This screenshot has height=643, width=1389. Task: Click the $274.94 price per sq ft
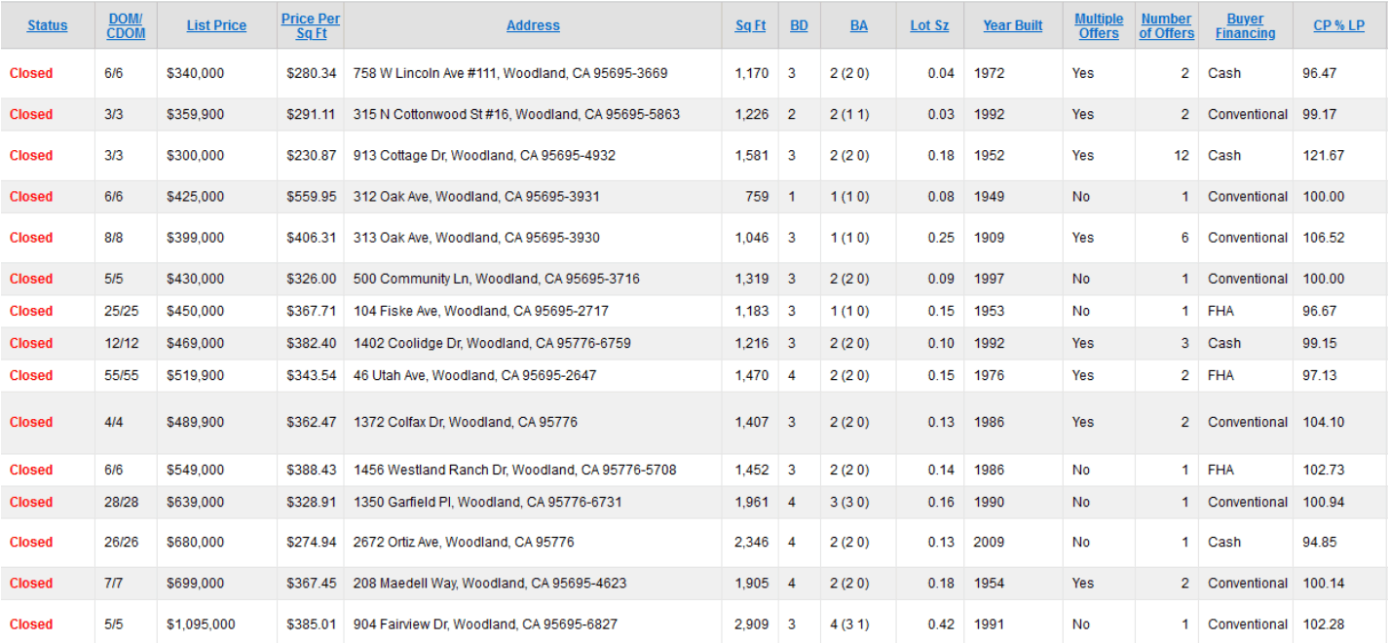tap(312, 542)
